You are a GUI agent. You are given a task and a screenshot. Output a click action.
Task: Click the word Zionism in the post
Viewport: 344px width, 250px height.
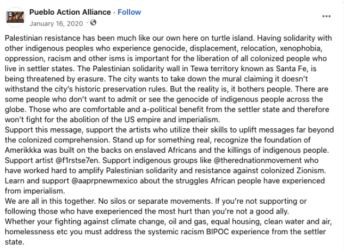click(x=311, y=171)
